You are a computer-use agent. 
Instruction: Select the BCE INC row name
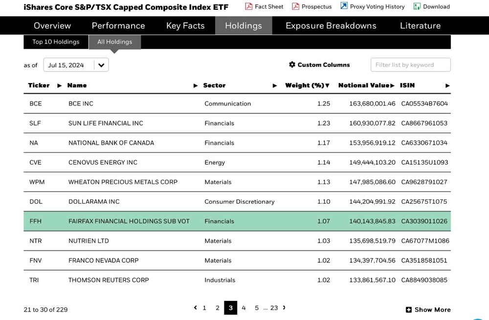[81, 104]
